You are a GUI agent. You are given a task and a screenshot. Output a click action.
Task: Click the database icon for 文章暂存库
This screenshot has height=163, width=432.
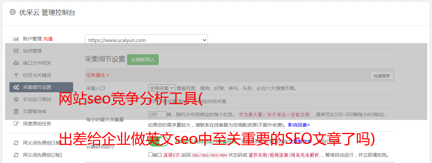(x=16, y=111)
